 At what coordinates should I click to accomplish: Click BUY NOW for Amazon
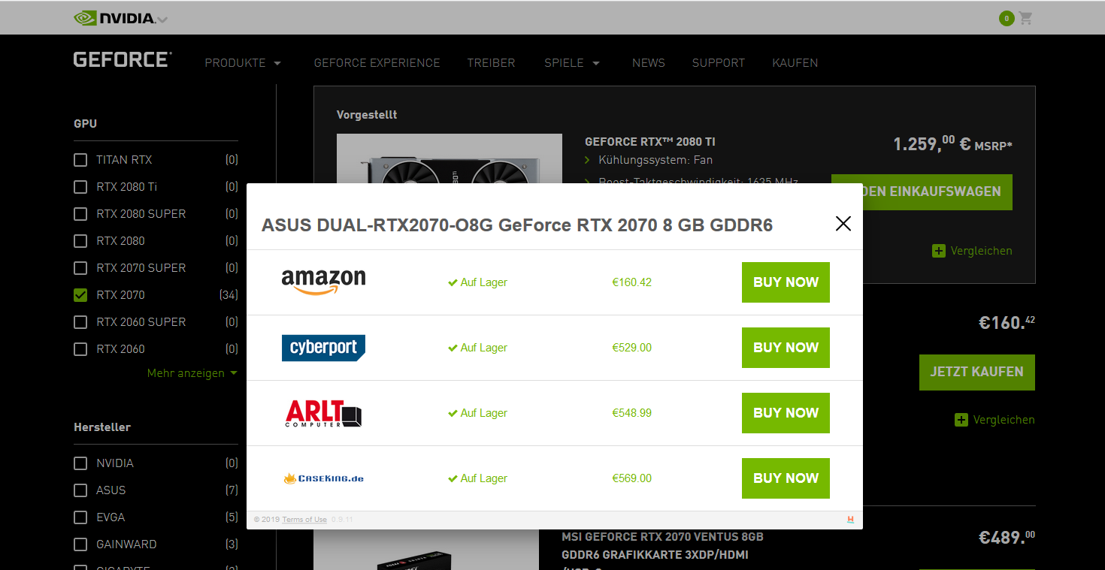(x=786, y=282)
